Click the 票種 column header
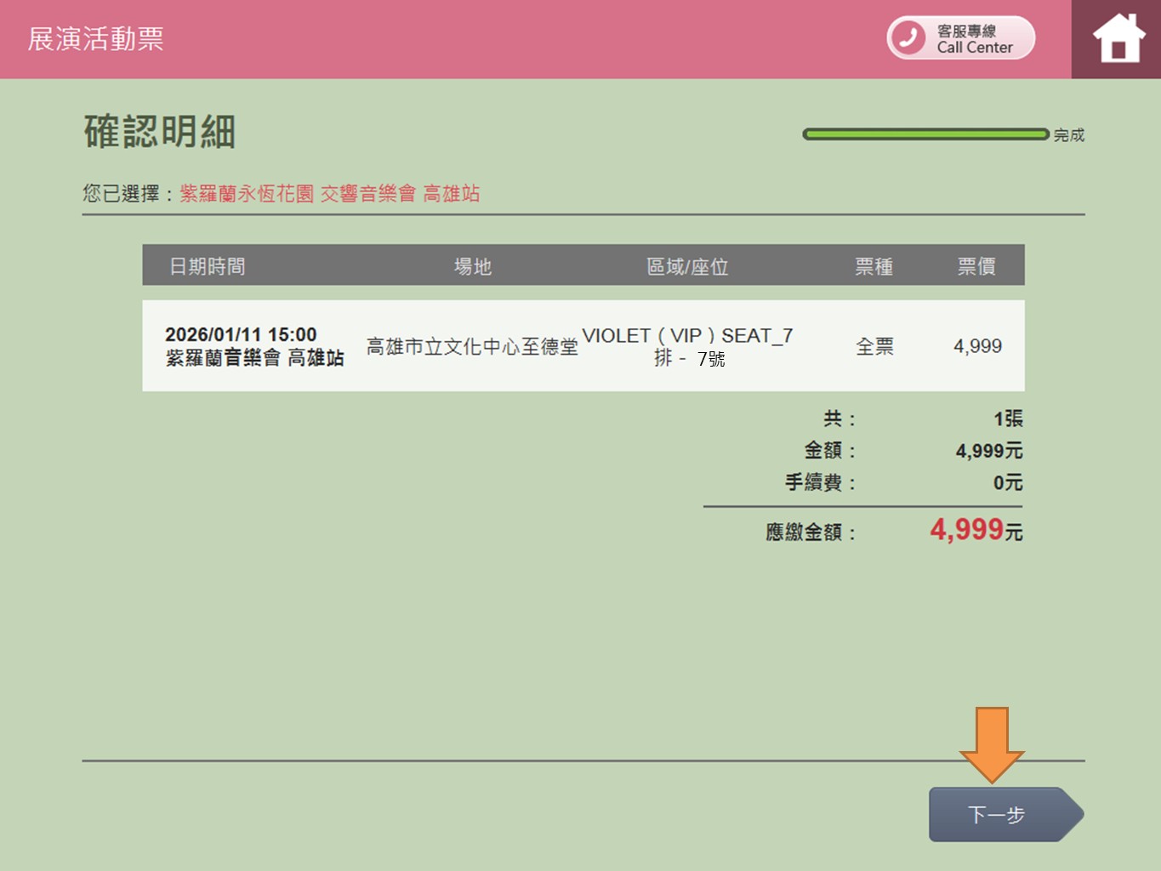The height and width of the screenshot is (871, 1161). [874, 266]
